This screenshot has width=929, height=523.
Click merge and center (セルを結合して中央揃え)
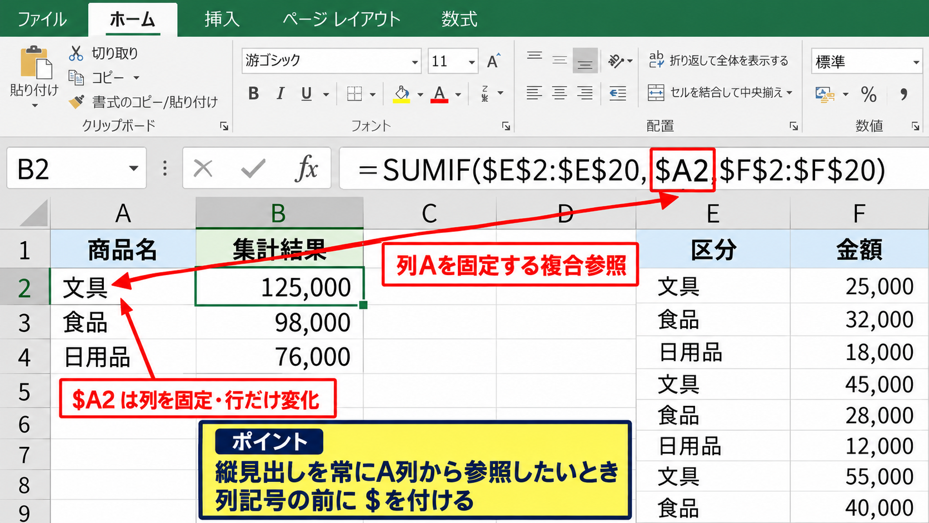[715, 92]
